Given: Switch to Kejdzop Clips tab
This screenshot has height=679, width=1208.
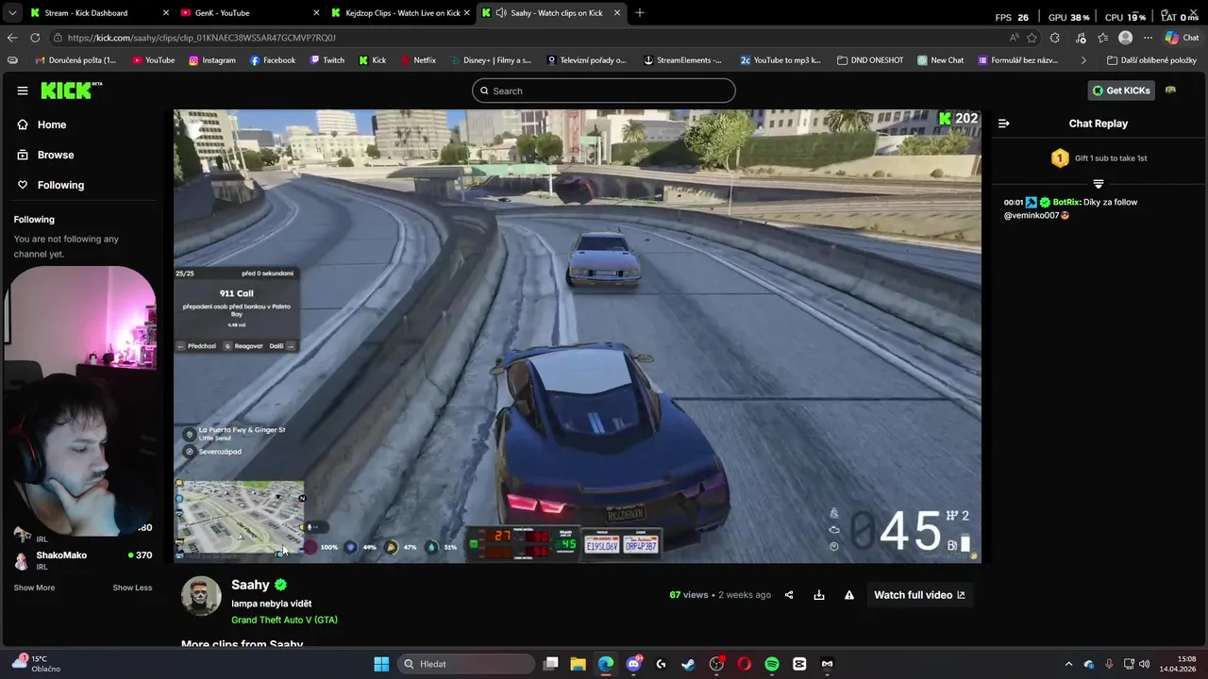Looking at the screenshot, I should pyautogui.click(x=401, y=13).
